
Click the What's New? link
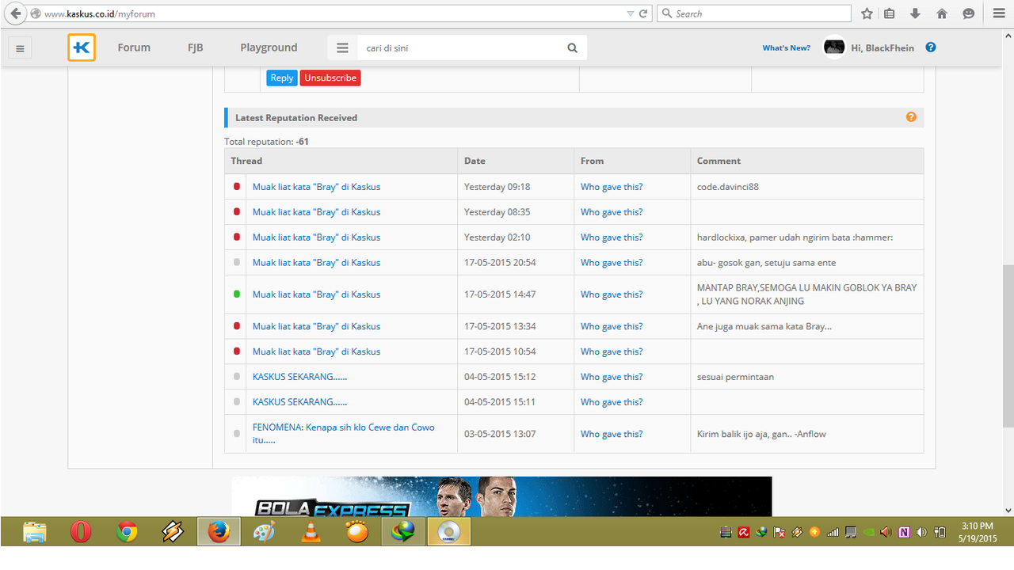(x=786, y=47)
